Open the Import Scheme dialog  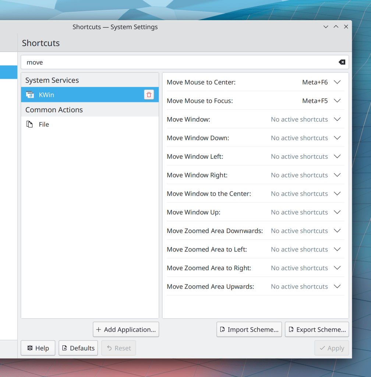point(249,330)
